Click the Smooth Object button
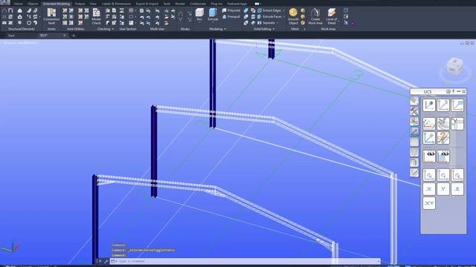Image resolution: width=476 pixels, height=267 pixels. click(293, 16)
